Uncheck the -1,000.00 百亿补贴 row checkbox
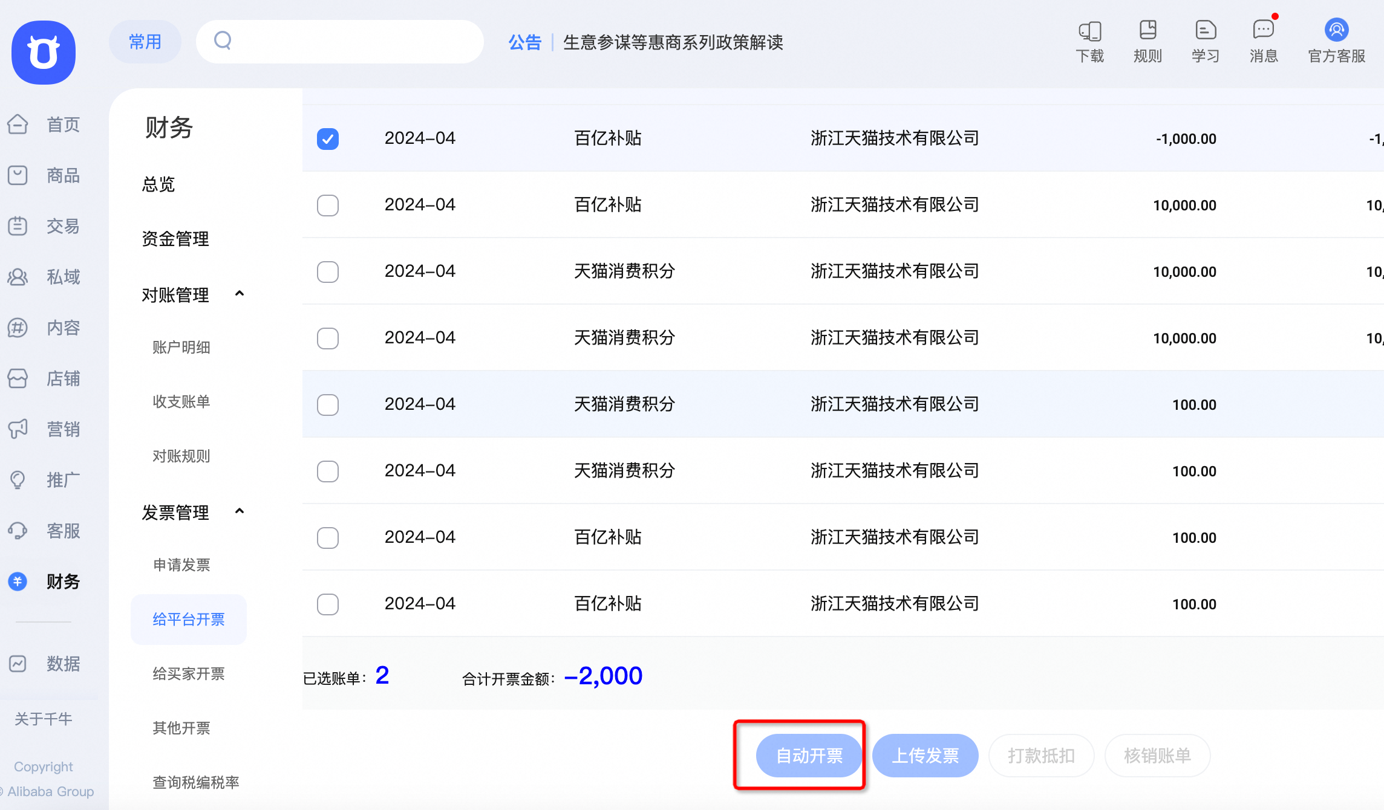The width and height of the screenshot is (1384, 810). (x=328, y=139)
